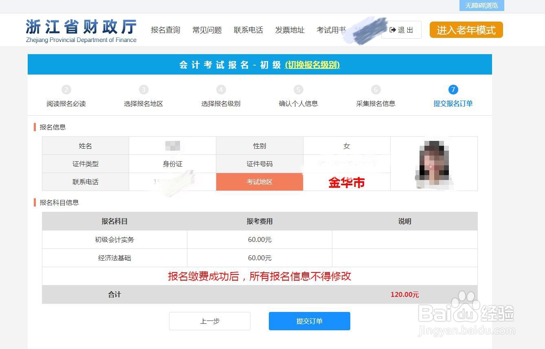
Task: Open the 报名查询 menu item
Action: (x=165, y=29)
